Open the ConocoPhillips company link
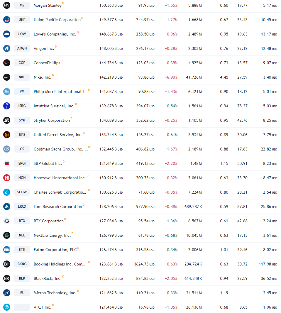 47,63
